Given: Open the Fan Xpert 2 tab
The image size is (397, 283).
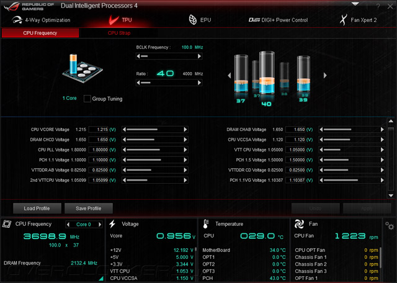Looking at the screenshot, I should 358,20.
